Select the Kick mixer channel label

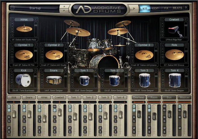click(x=14, y=97)
